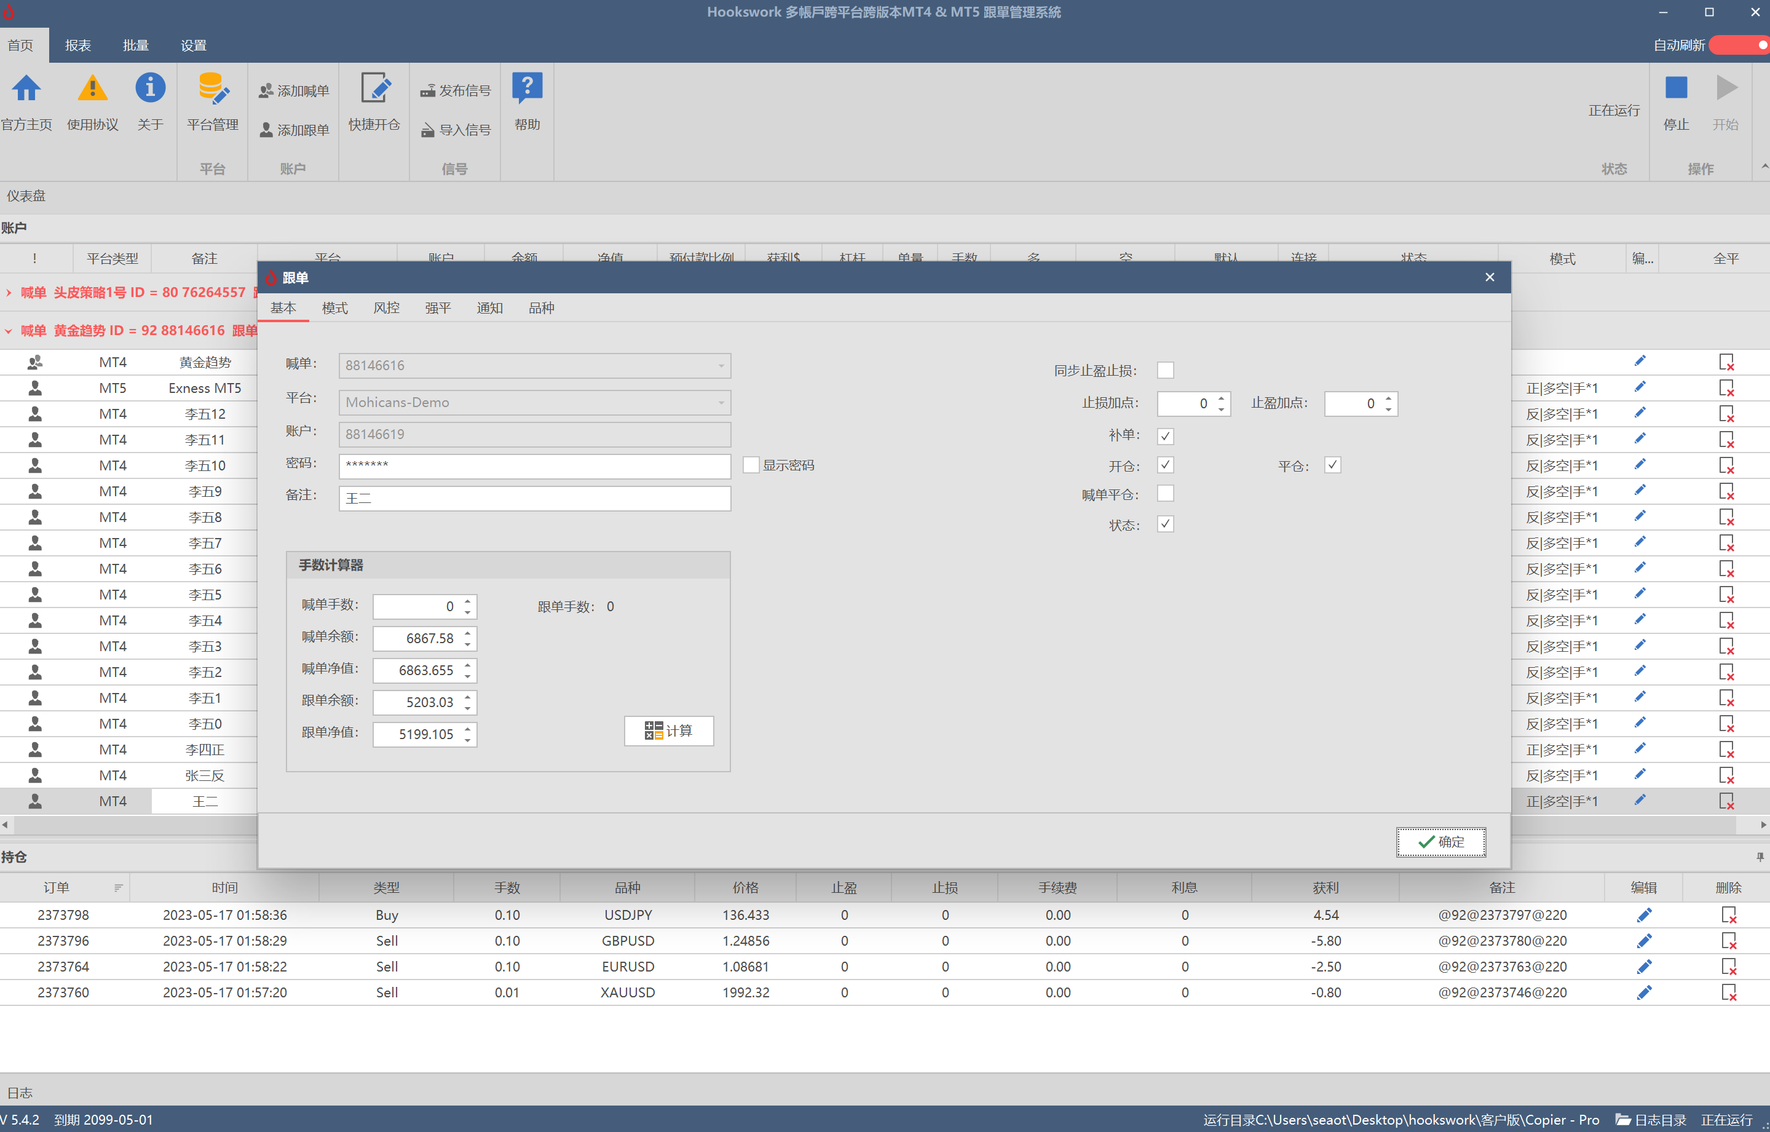Screen dimensions: 1770x1132
Task: Enable the 喊单平仓 checkbox
Action: coord(1165,494)
